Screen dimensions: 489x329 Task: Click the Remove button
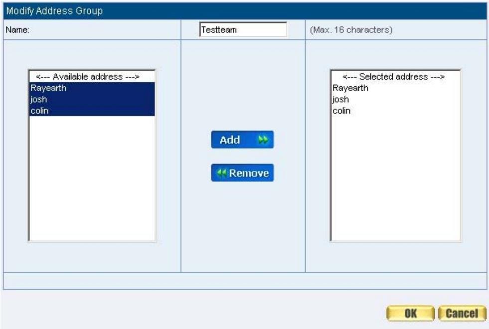pos(242,173)
